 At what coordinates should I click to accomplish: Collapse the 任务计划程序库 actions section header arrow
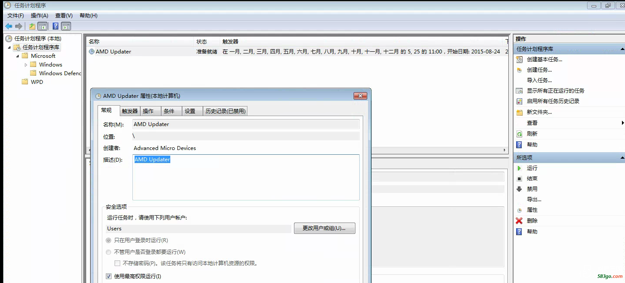tap(622, 49)
